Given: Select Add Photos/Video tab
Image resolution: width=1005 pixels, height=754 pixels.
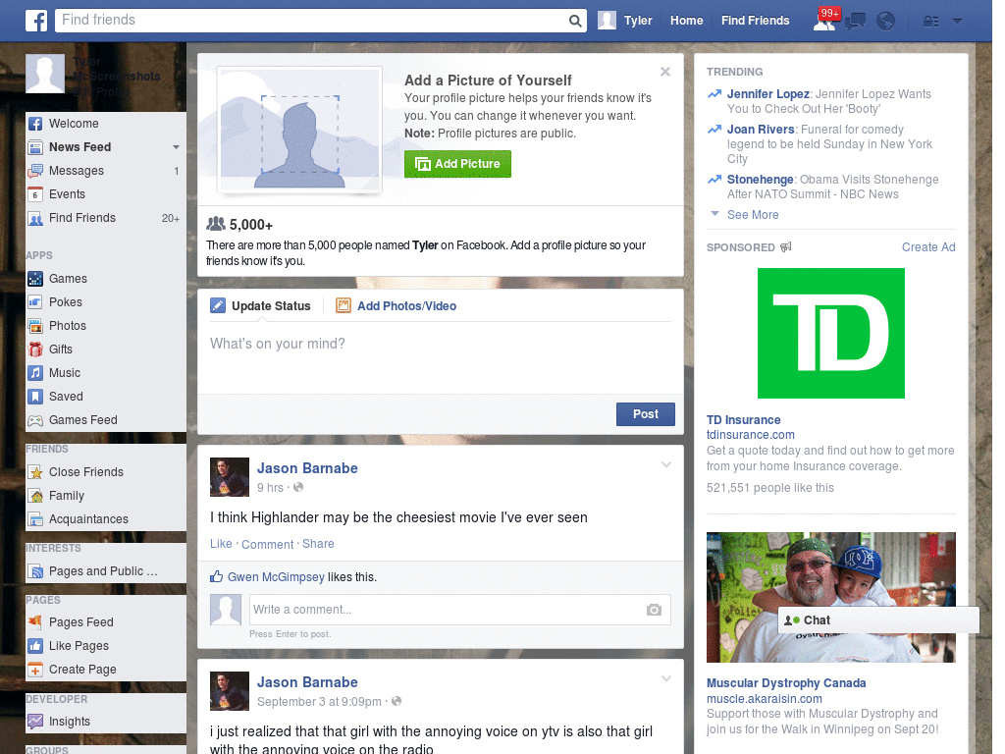Looking at the screenshot, I should (397, 306).
